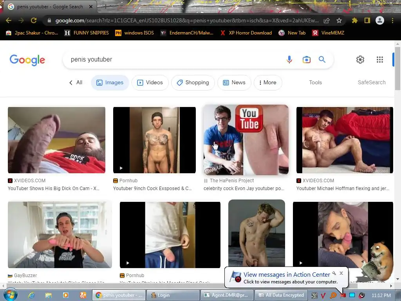Screen dimensions: 401x301
Task: Open the search Tools options
Action: point(315,82)
